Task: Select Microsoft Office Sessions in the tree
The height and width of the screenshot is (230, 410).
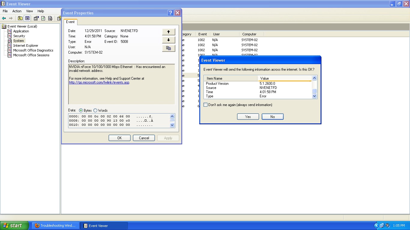Action: tap(31, 55)
